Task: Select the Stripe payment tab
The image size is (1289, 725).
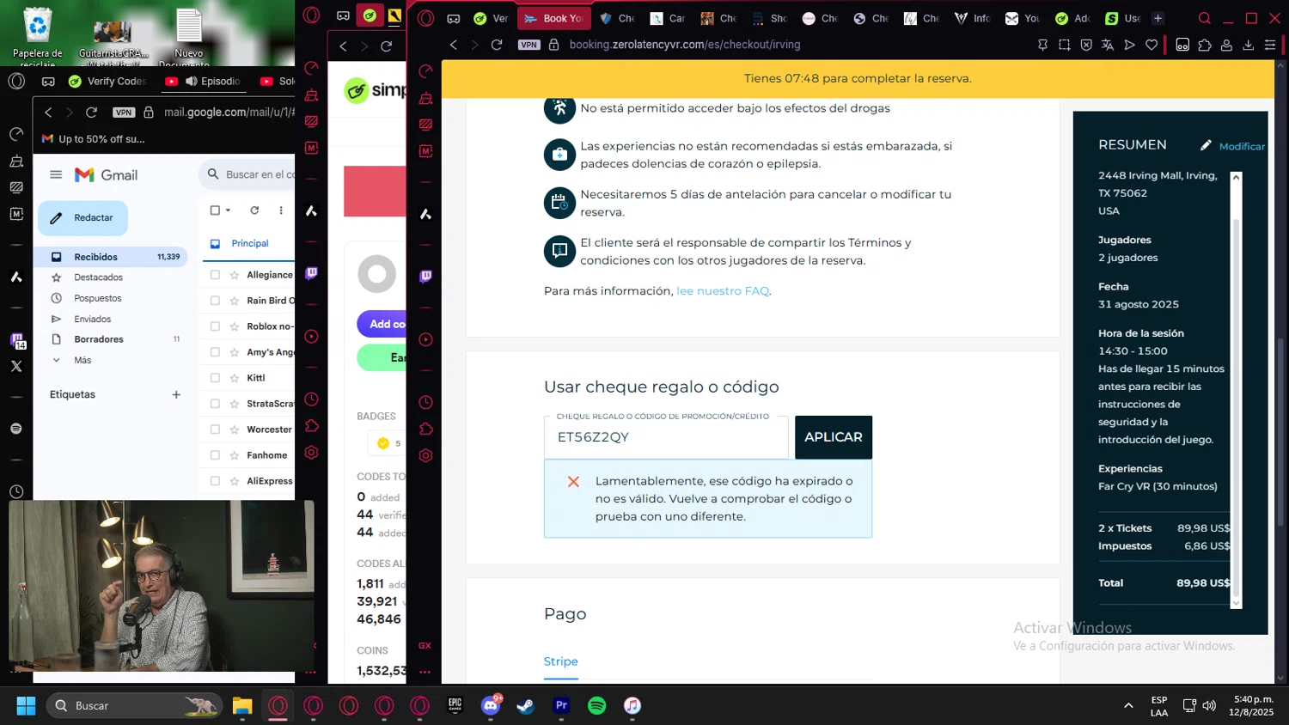Action: click(x=560, y=661)
